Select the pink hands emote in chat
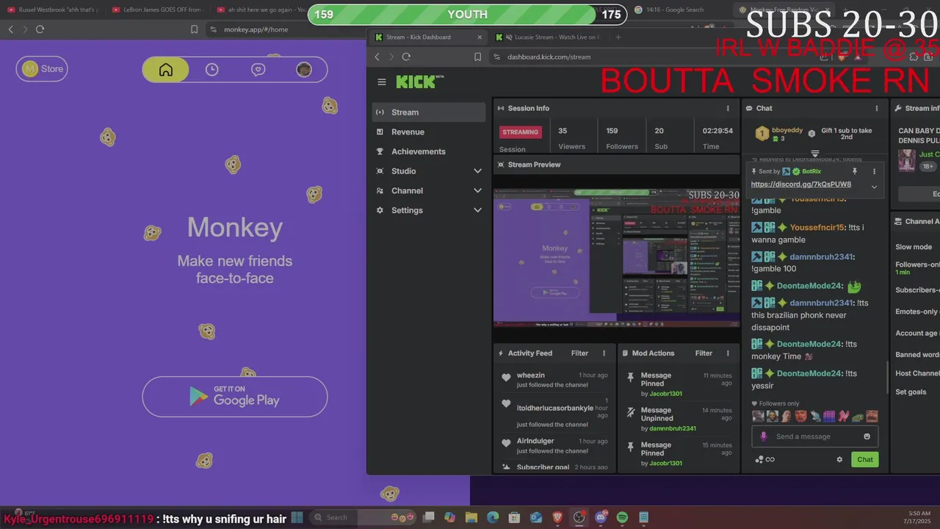 843,417
